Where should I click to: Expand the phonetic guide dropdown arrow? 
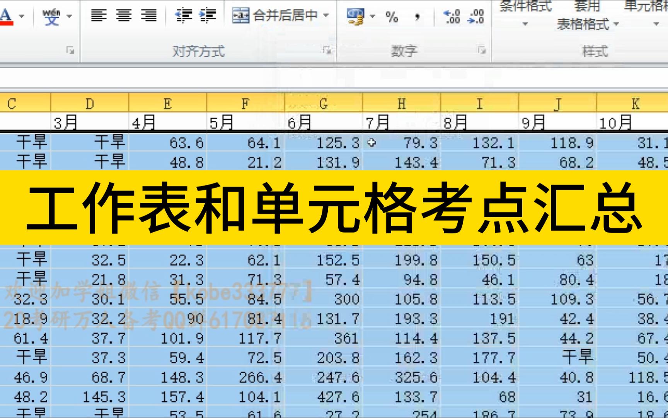70,16
